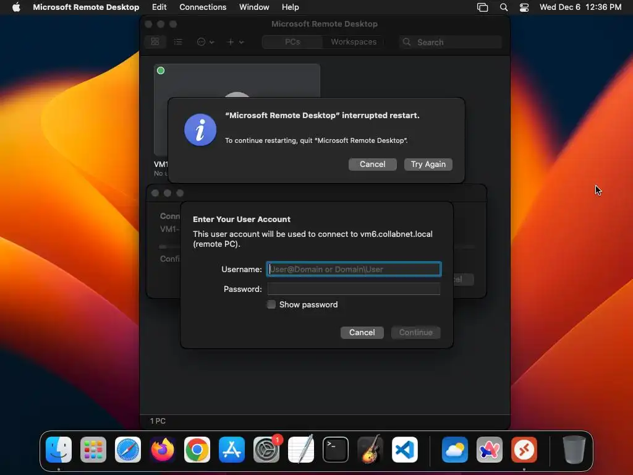633x475 pixels.
Task: Choose Try Again in restart dialog
Action: (x=428, y=164)
